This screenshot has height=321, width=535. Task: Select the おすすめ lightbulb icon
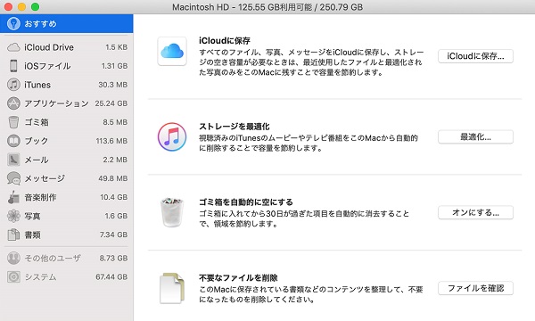(13, 23)
